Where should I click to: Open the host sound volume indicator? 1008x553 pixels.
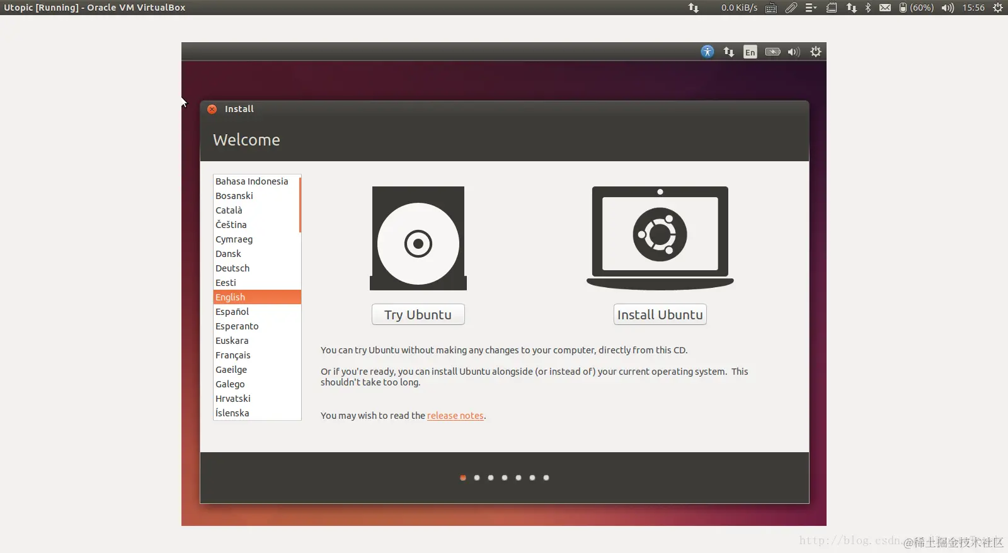[x=948, y=8]
